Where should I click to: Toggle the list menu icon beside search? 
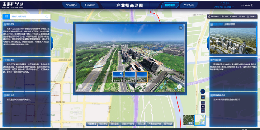pyautogui.click(x=6, y=17)
